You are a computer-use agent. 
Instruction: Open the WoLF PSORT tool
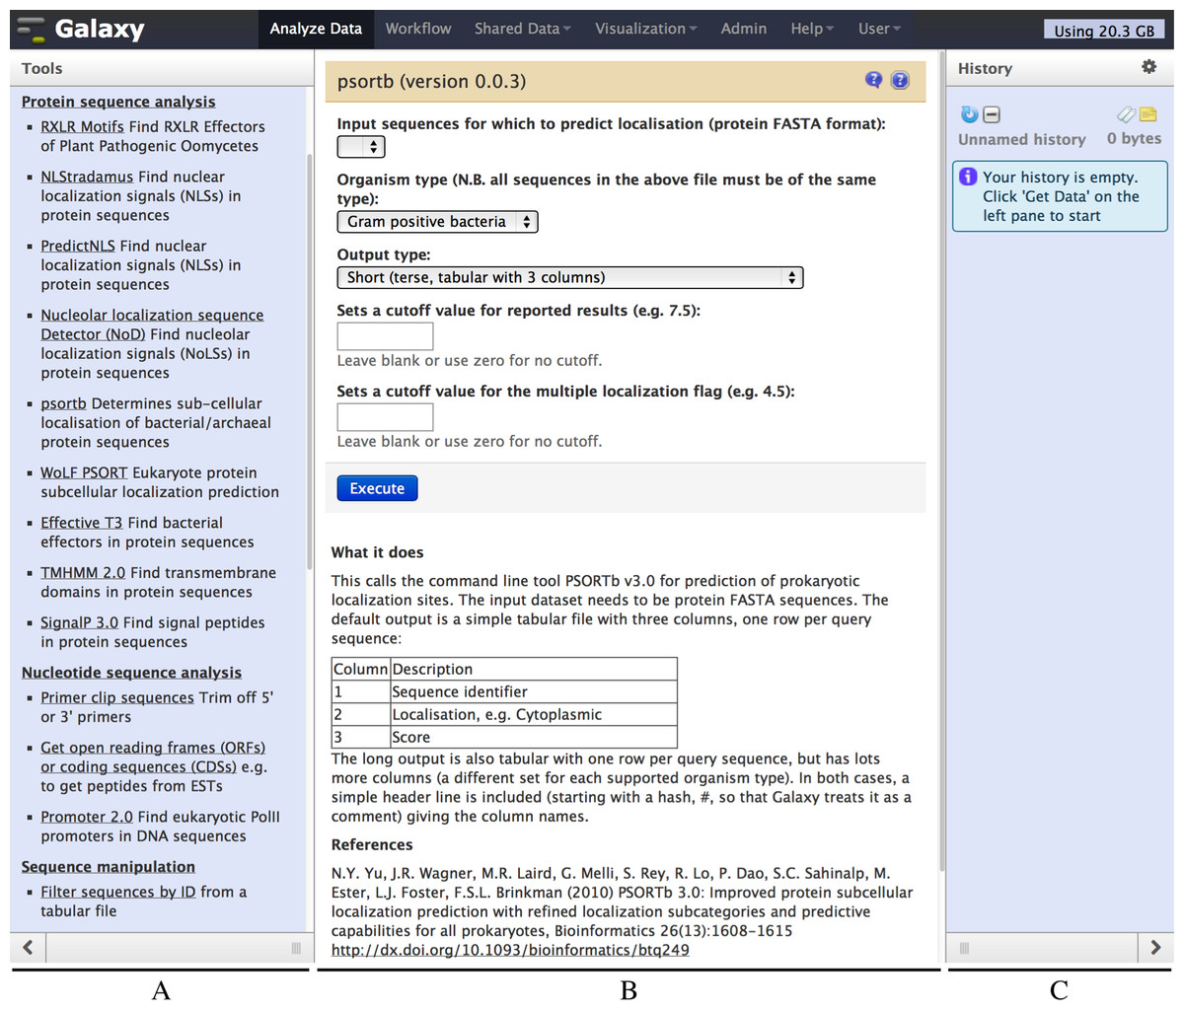pos(84,472)
